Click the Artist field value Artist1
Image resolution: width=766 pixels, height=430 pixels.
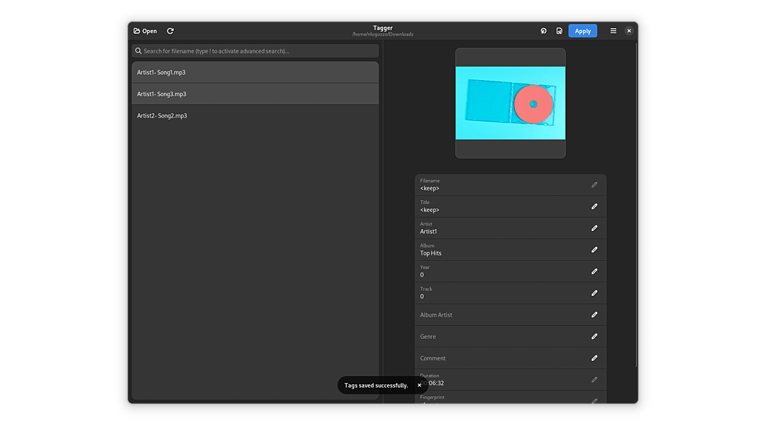(x=428, y=232)
